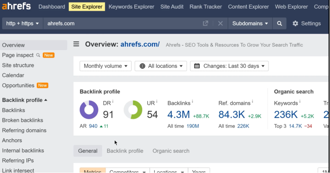Image resolution: width=330 pixels, height=173 pixels.
Task: Open Opportunities in sidebar
Action: click(x=18, y=85)
